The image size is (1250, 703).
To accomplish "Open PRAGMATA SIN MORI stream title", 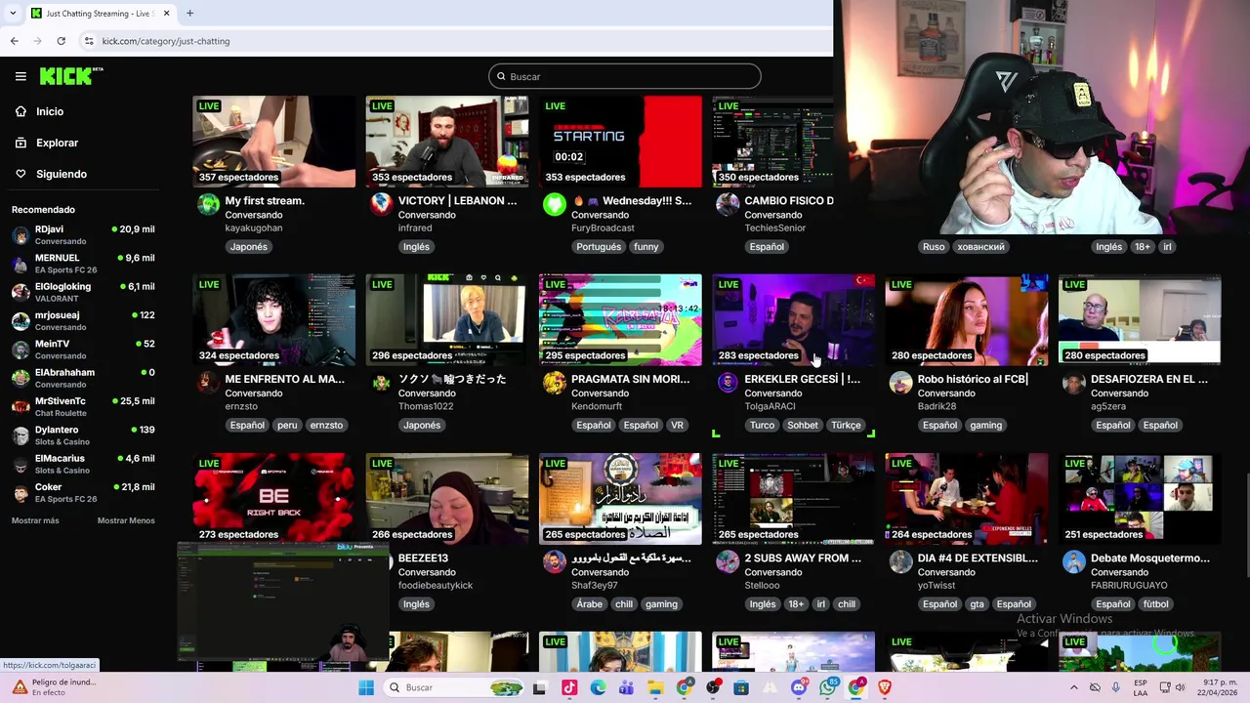I will point(630,379).
